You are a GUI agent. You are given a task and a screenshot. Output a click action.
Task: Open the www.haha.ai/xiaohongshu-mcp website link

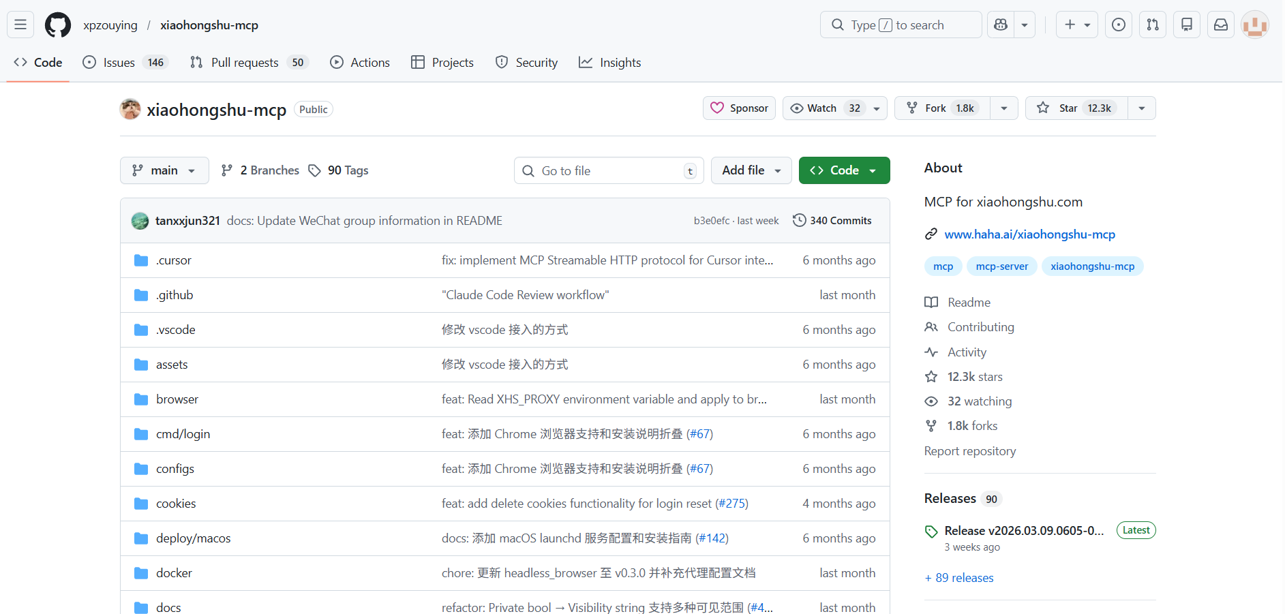point(1029,234)
